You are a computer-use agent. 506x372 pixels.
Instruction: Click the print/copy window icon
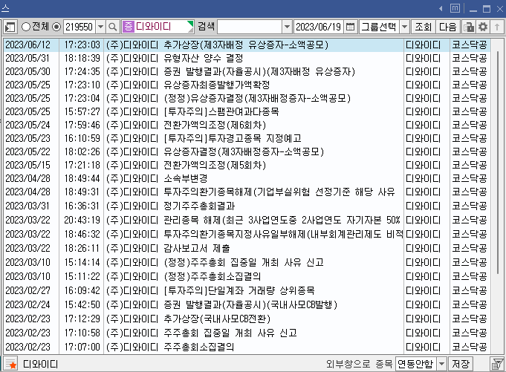469,27
